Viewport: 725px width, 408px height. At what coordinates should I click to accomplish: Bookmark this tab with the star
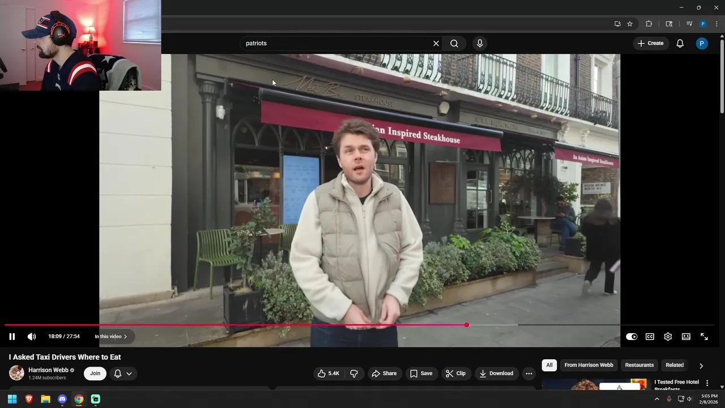coord(630,24)
